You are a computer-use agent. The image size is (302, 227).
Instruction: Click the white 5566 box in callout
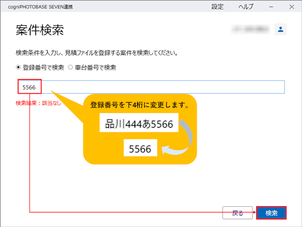coord(140,148)
